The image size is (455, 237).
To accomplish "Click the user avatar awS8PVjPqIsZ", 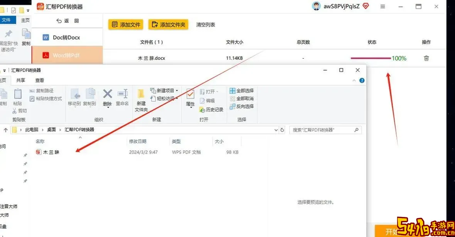I will (x=316, y=6).
